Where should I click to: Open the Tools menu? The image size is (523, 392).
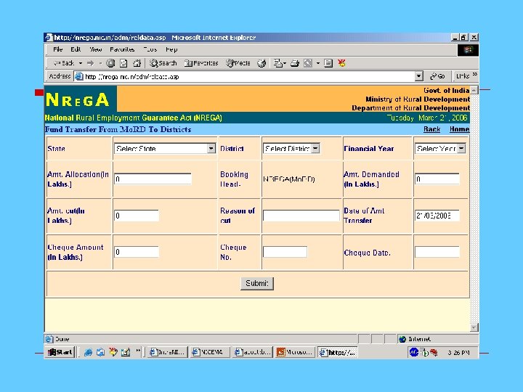point(150,49)
